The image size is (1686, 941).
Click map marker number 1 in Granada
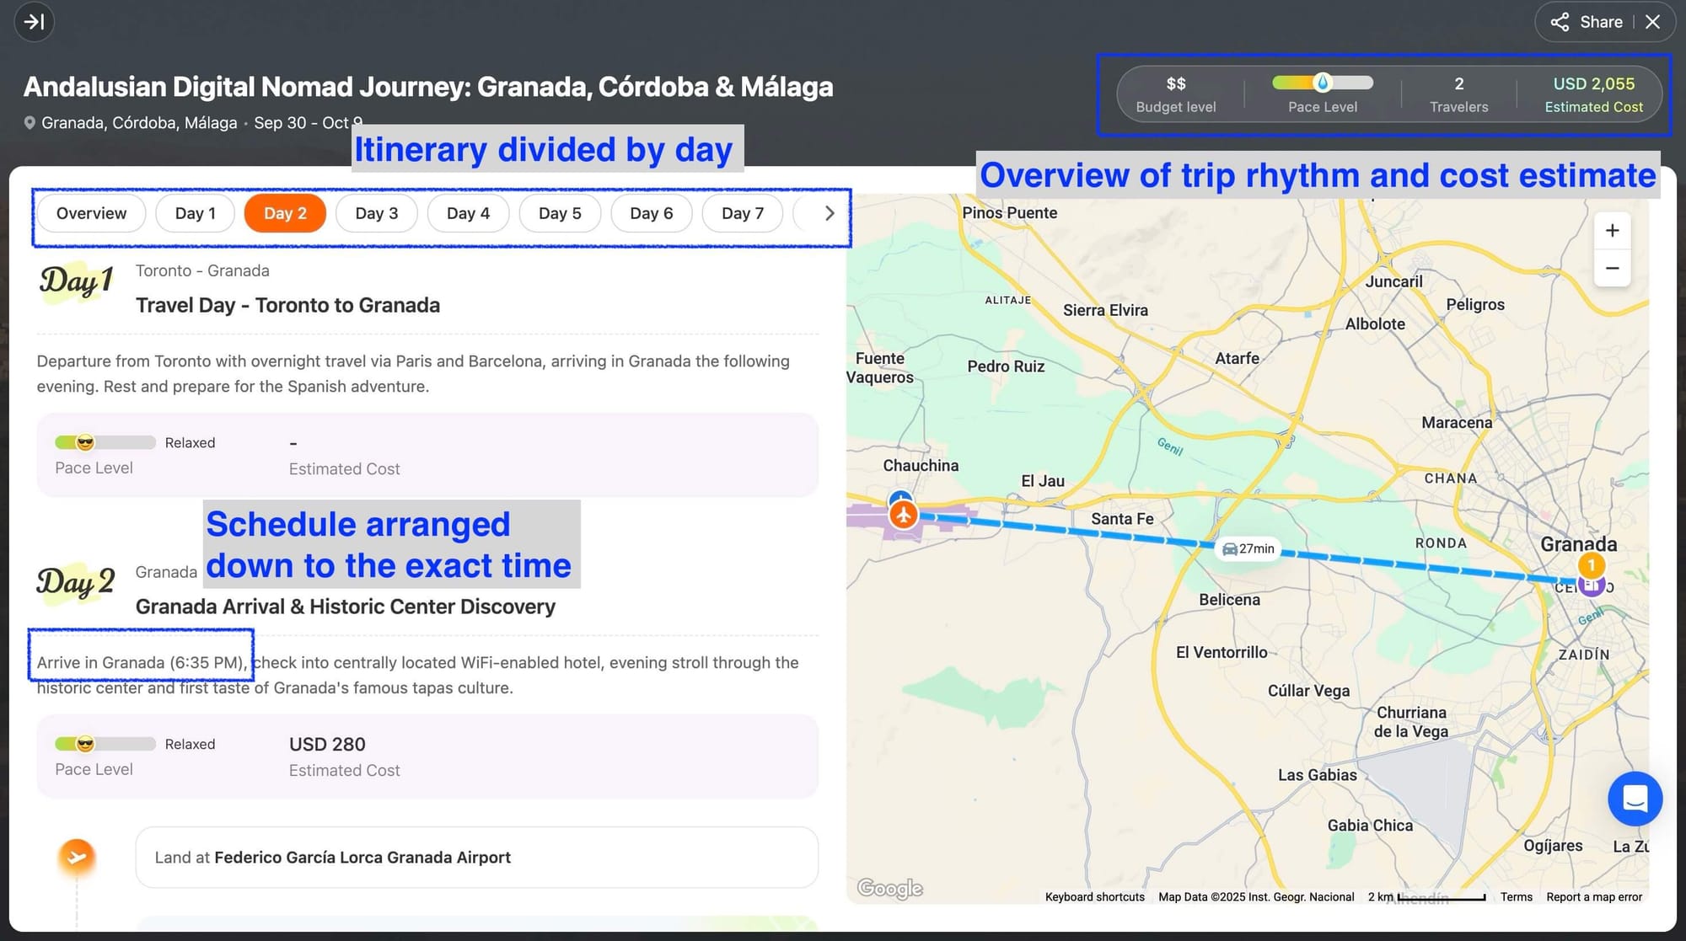(1591, 565)
